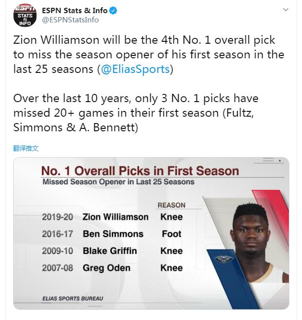Open the @EliasSports mention link
Viewport: 302px width, 320px height.
click(x=135, y=69)
